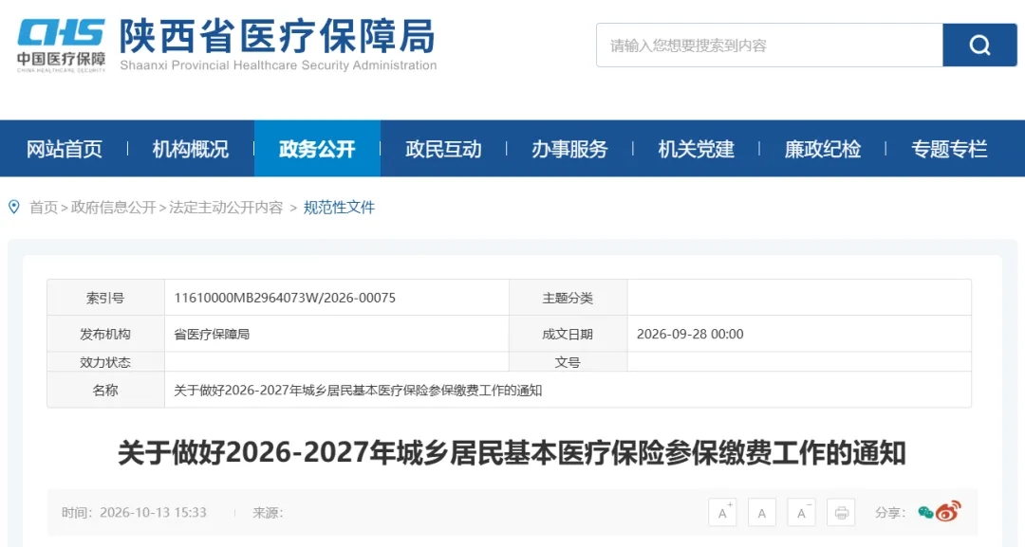Share article via WeChat icon
1025x547 pixels.
[x=925, y=513]
